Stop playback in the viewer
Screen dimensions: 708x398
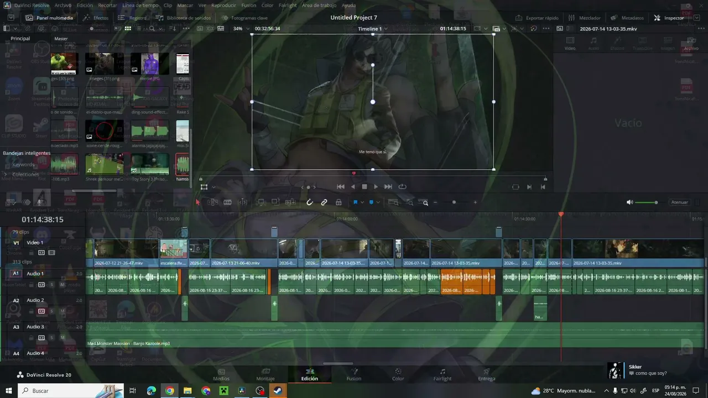(365, 187)
